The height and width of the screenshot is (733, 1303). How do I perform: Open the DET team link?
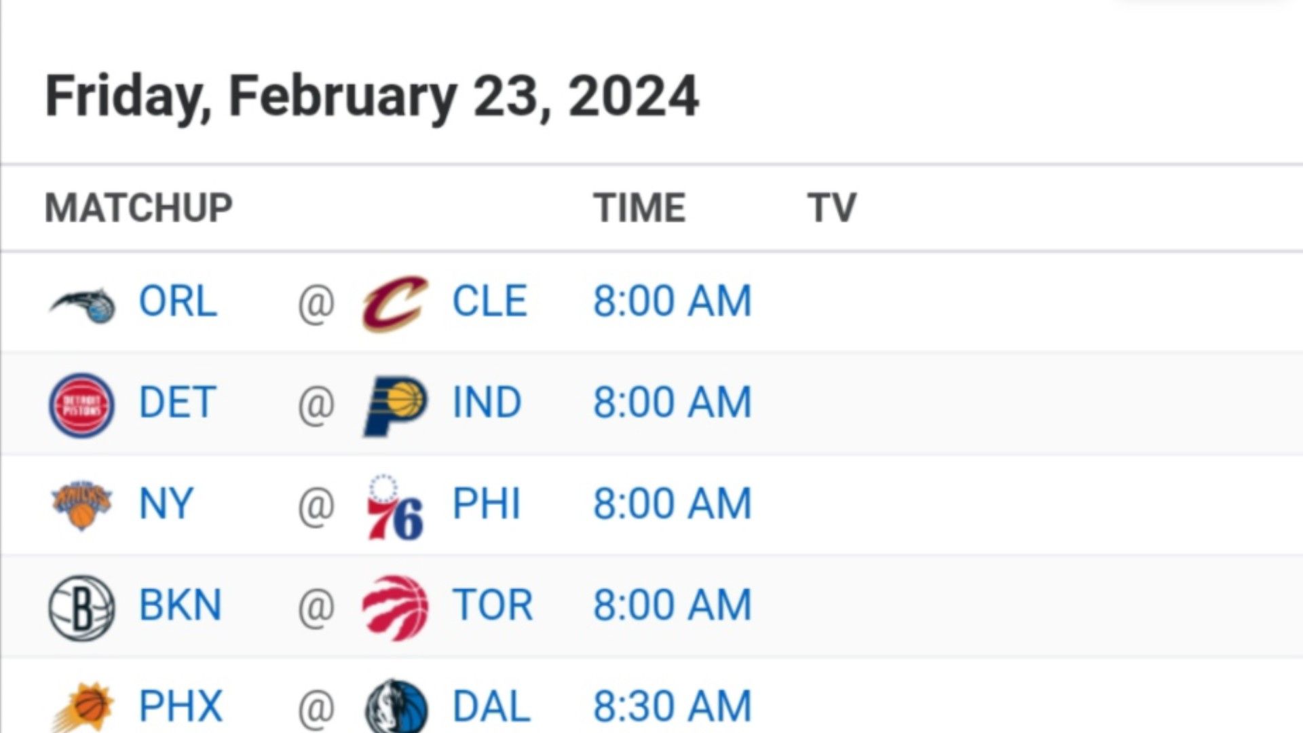(177, 402)
